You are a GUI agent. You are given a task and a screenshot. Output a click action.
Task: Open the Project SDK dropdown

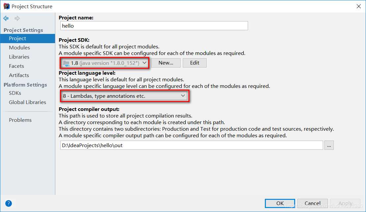105,63
